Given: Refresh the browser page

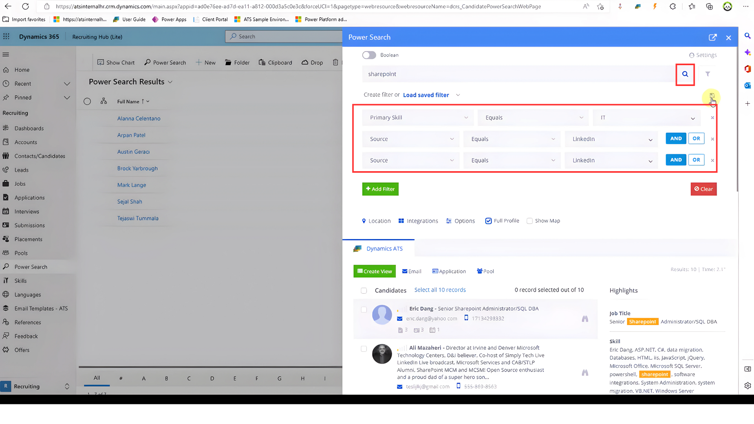Looking at the screenshot, I should coord(26,6).
